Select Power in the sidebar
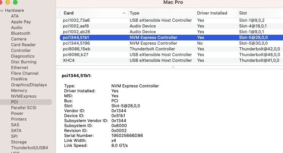 17,113
